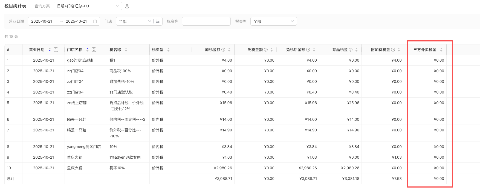Click the store filter options icon
This screenshot has height=196, width=480.
[158, 21]
